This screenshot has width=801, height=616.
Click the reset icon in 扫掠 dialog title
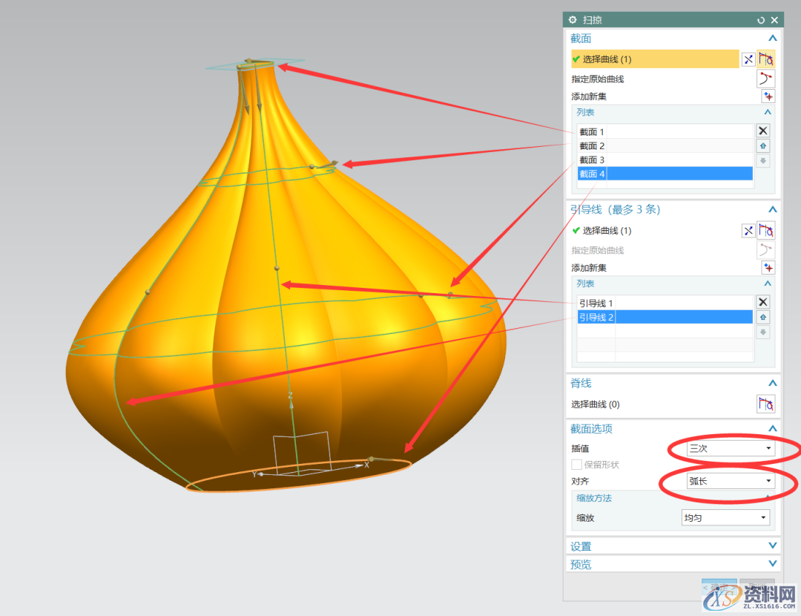click(x=761, y=20)
